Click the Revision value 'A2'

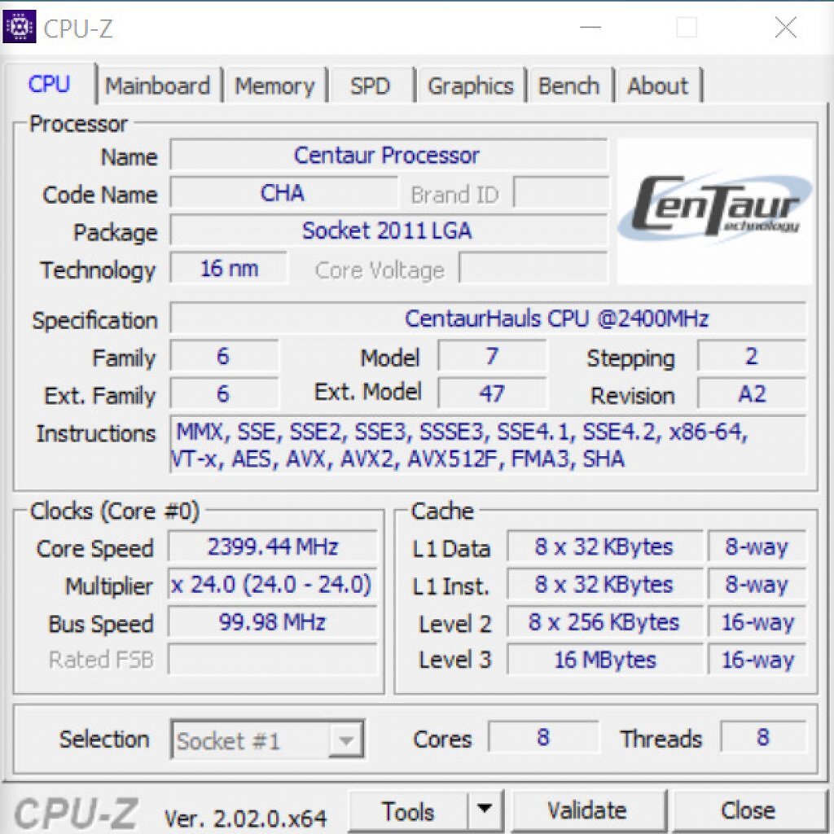coord(752,393)
